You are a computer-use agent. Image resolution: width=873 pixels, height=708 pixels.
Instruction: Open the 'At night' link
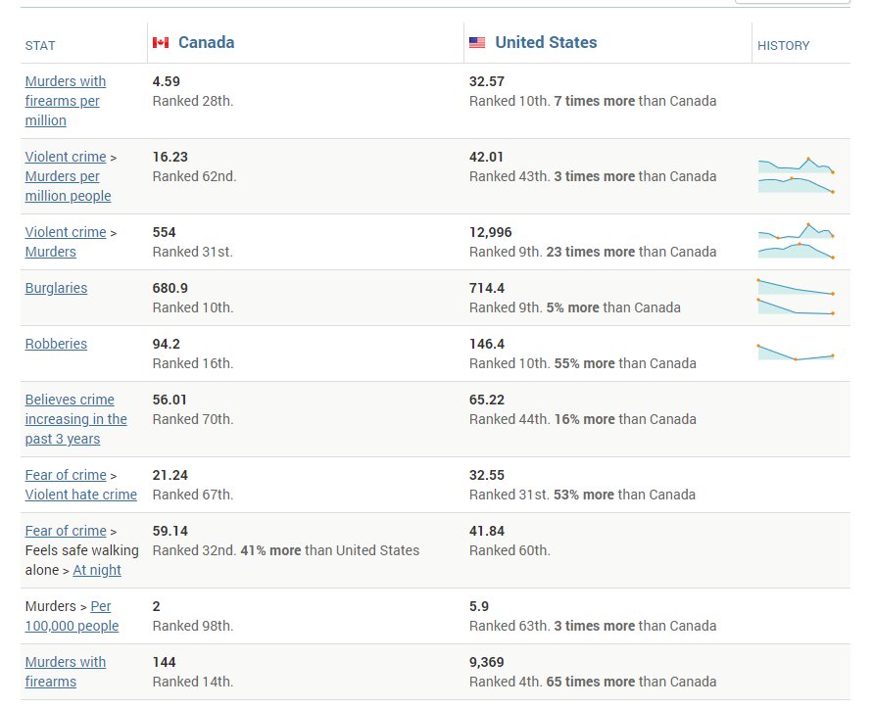point(97,570)
